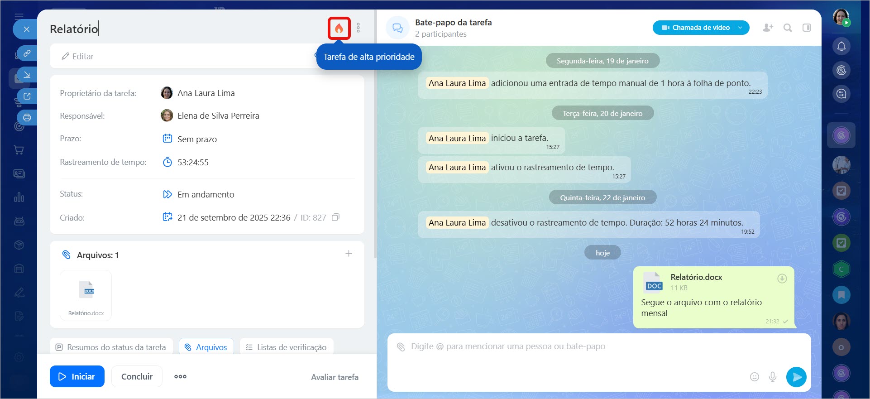Download Relatório.docx from the chat message
The image size is (870, 399).
782,279
